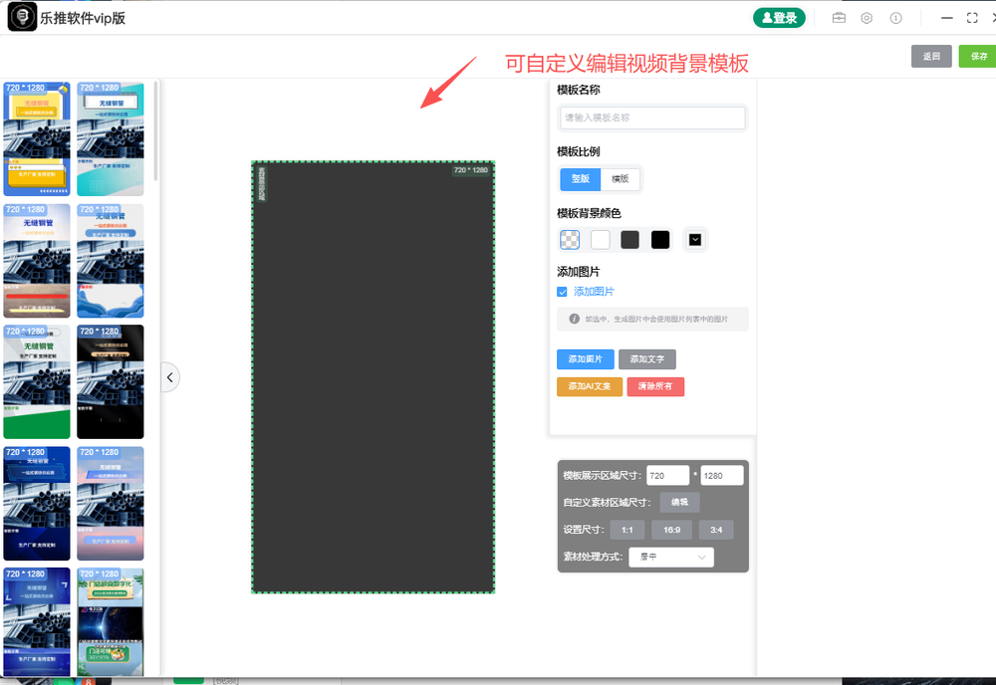Open the toolbox icon in the title bar
This screenshot has height=685, width=996.
pos(838,17)
